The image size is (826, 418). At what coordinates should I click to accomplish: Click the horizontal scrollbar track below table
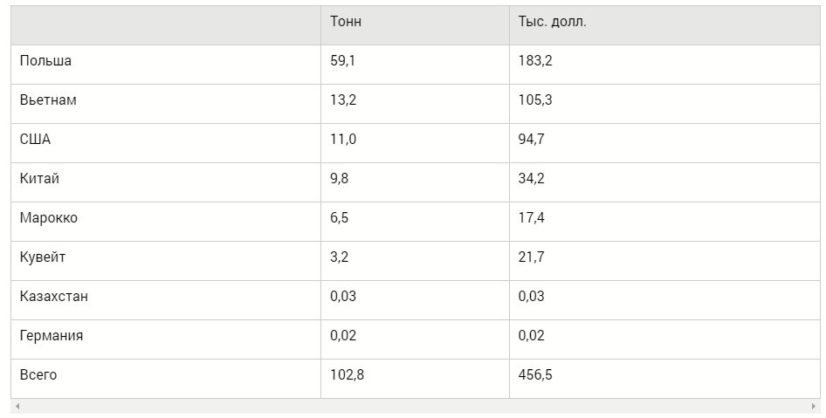point(416,407)
